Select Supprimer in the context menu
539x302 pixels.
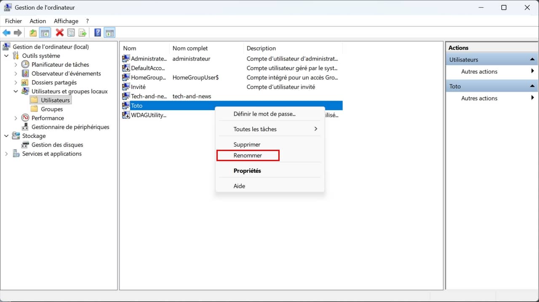click(247, 145)
